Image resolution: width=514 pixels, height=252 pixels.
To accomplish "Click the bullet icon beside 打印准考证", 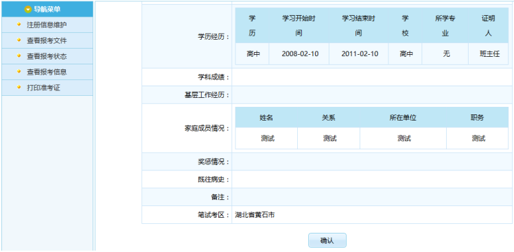I will tap(19, 87).
